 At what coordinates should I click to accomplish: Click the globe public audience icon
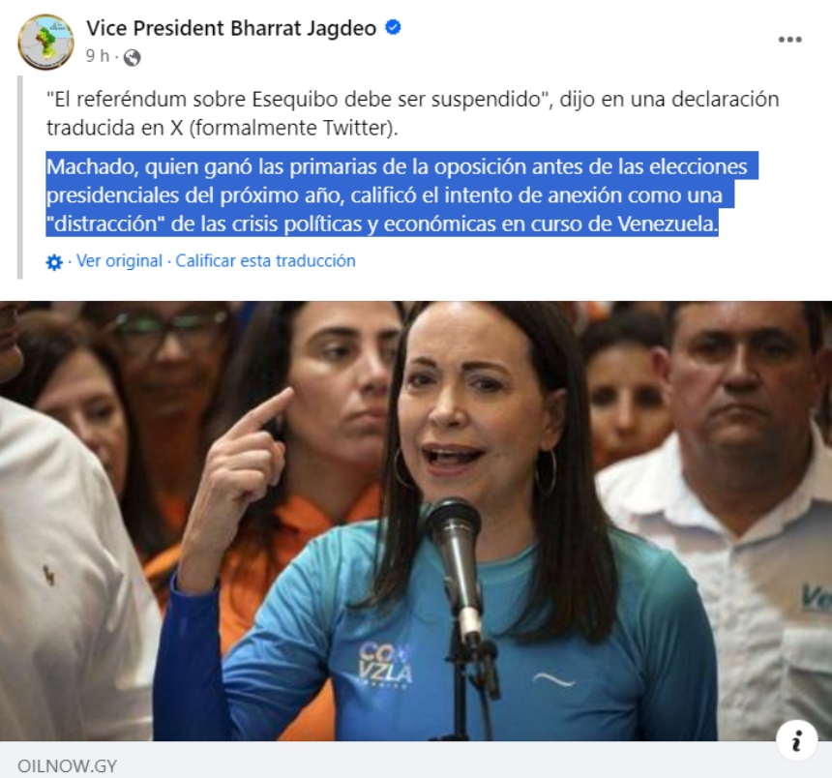click(x=133, y=57)
